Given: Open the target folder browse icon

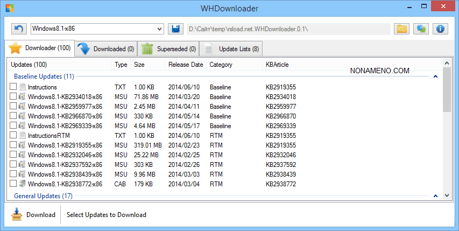Looking at the screenshot, I should (x=401, y=29).
